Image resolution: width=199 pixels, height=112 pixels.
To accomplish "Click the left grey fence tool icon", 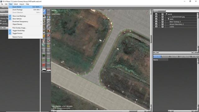I will pos(44,50).
